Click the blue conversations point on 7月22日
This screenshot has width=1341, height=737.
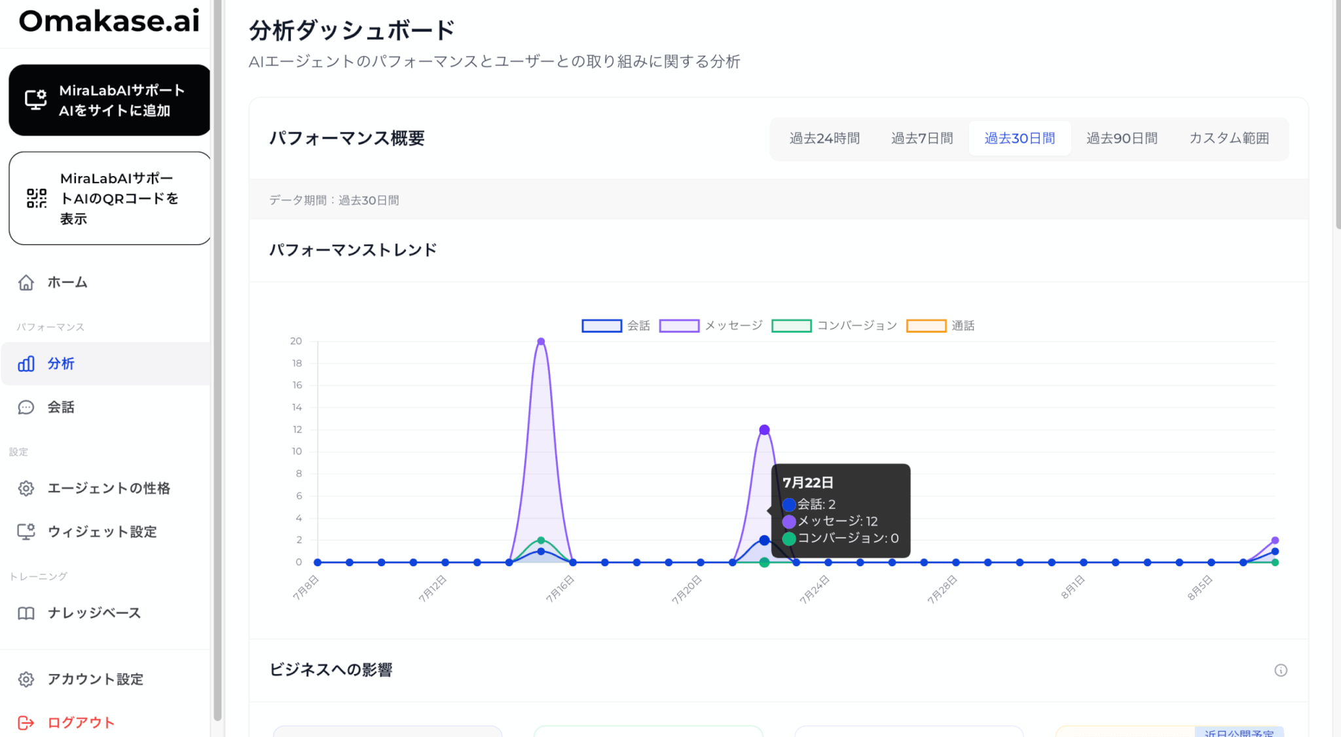pyautogui.click(x=764, y=540)
